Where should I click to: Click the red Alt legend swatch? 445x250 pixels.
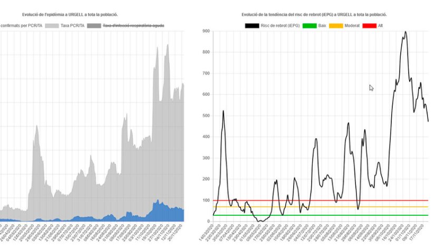click(369, 25)
